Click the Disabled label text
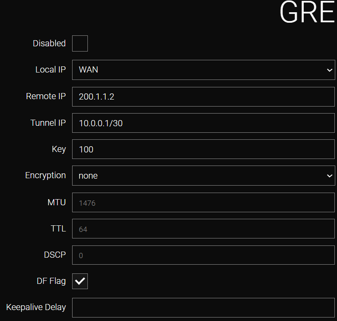337x321 pixels. tap(49, 43)
